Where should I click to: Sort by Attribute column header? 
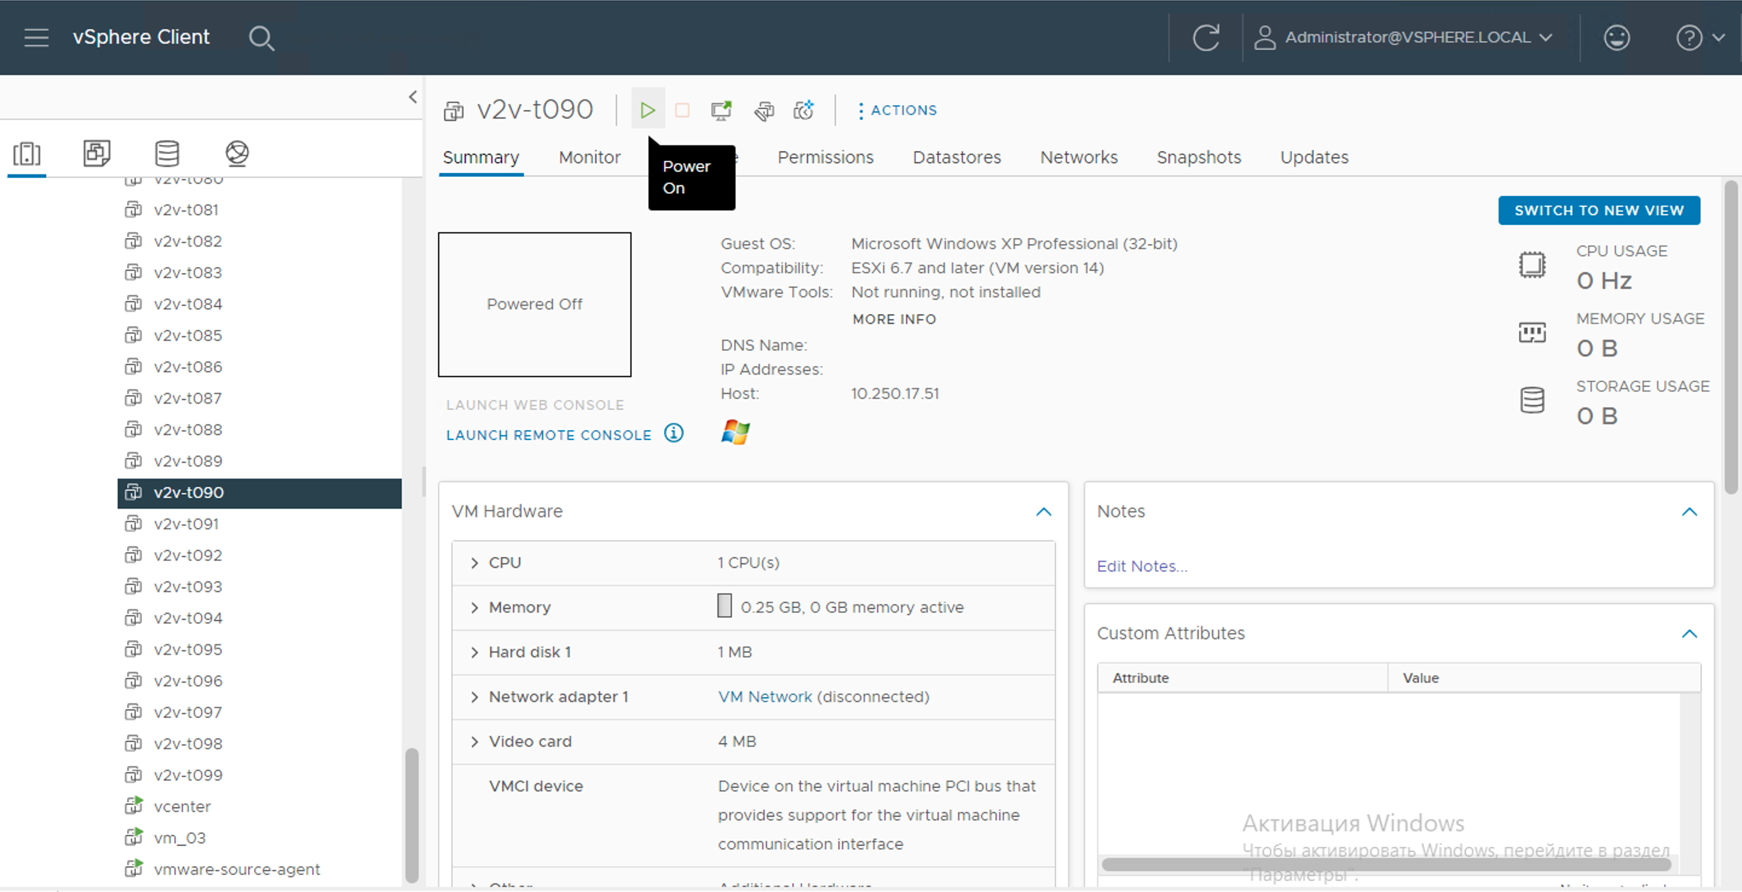pyautogui.click(x=1242, y=678)
